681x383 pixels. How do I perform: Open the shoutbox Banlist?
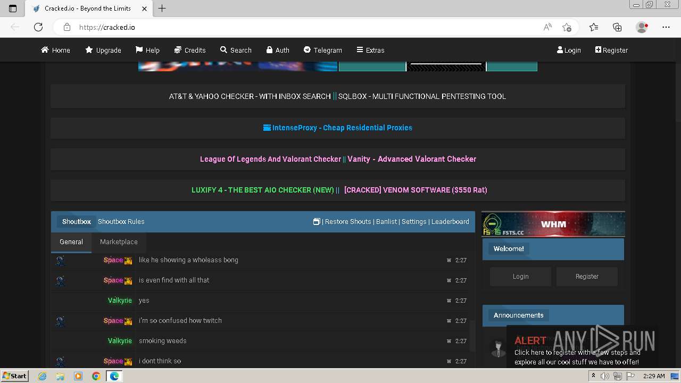[x=387, y=222]
